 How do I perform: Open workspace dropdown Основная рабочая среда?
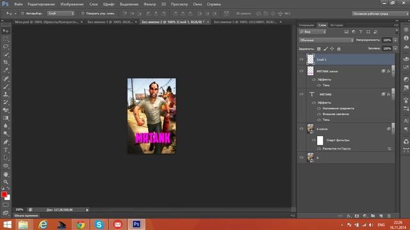click(x=381, y=13)
